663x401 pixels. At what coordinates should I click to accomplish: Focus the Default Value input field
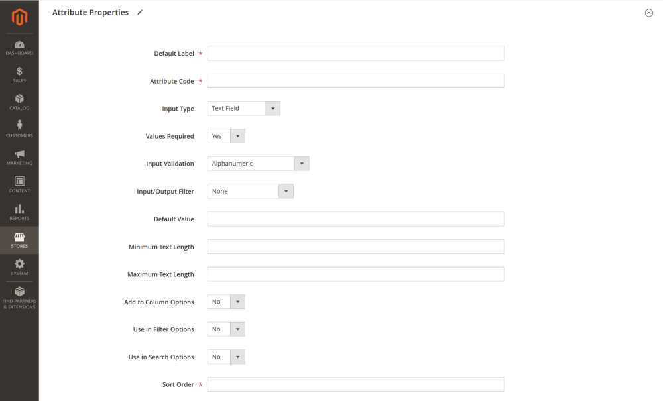(x=355, y=219)
